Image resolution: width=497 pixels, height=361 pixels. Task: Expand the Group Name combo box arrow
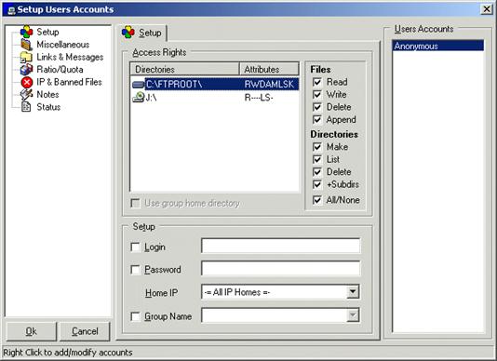tap(353, 315)
